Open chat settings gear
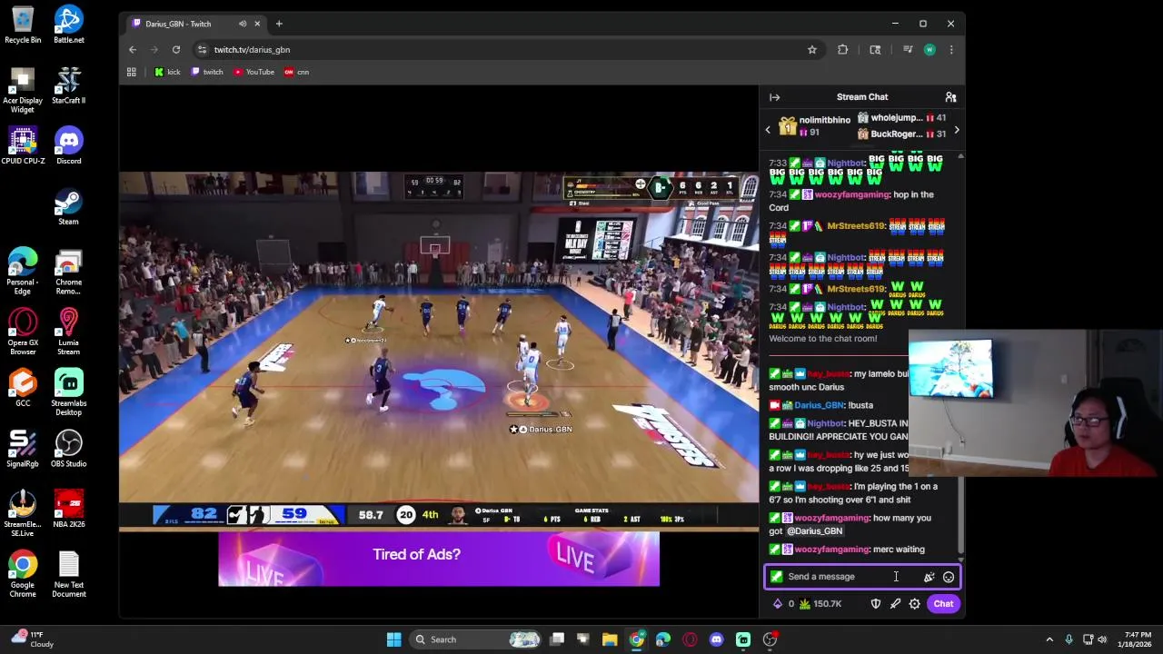 click(x=915, y=604)
